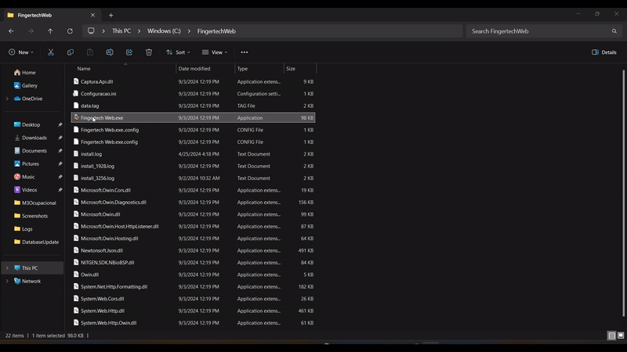The width and height of the screenshot is (627, 352).
Task: Expand the OneDrive tree node
Action: tap(7, 99)
